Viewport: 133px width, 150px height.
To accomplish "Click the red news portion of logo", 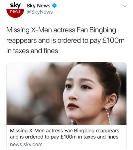I will point(15,13).
